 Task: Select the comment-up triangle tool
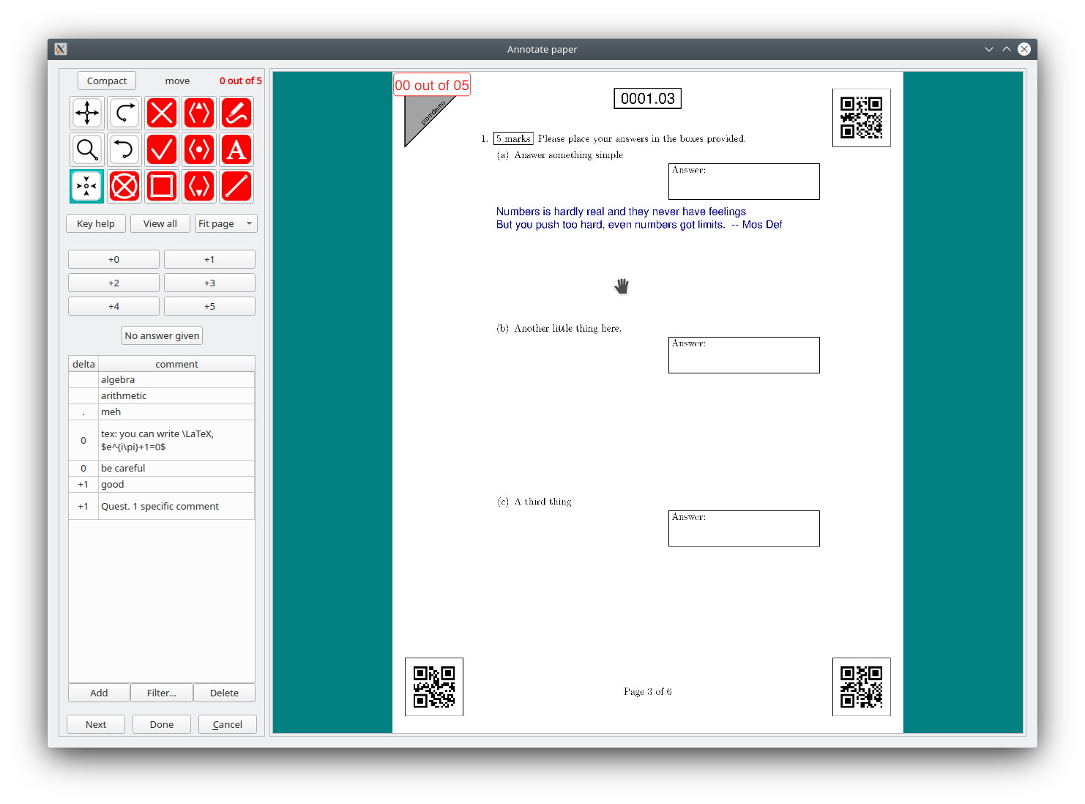[199, 113]
